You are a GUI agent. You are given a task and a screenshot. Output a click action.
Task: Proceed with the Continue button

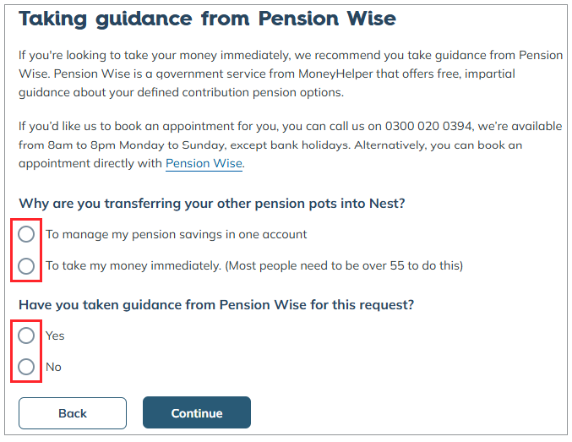tap(197, 412)
